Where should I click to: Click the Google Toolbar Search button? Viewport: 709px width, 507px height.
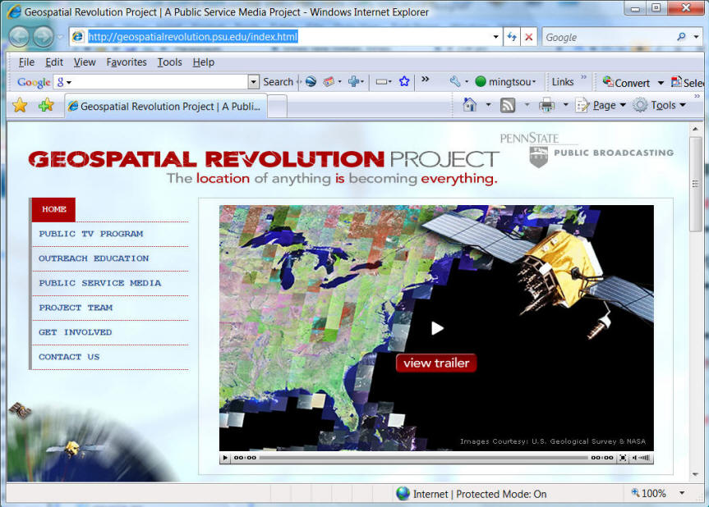pos(278,82)
